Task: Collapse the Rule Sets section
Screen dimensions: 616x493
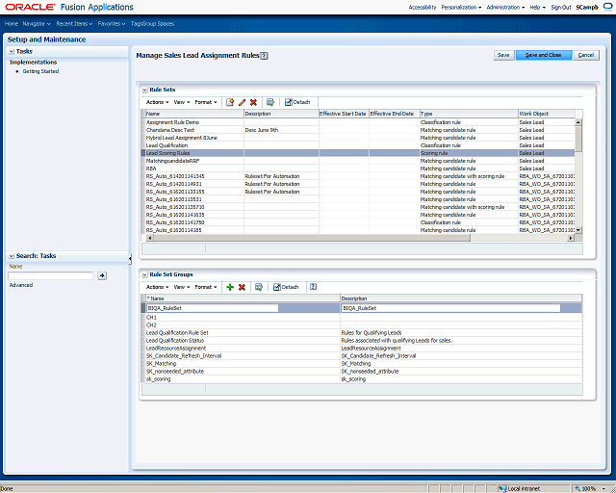Action: (144, 90)
